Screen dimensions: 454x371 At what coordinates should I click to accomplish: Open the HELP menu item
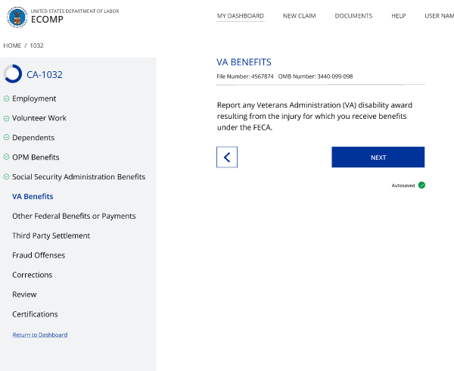(399, 16)
